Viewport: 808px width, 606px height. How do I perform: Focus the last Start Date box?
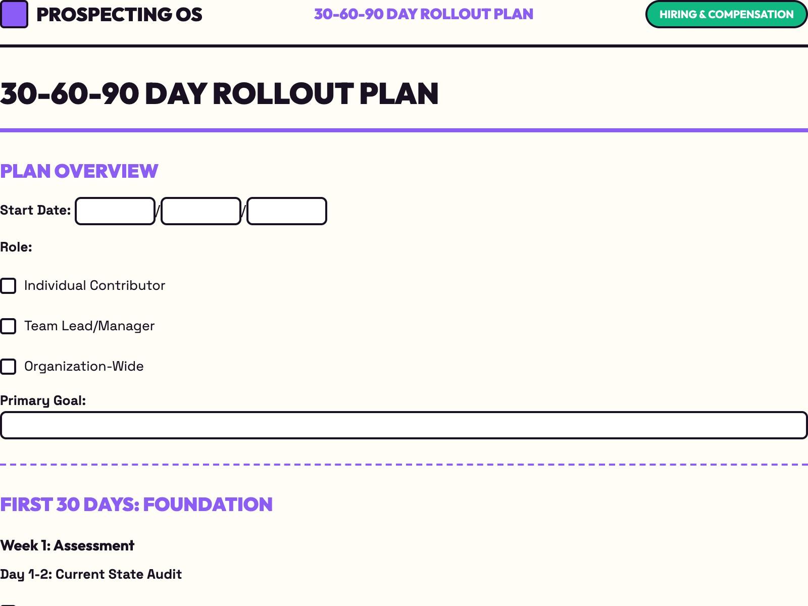[287, 211]
